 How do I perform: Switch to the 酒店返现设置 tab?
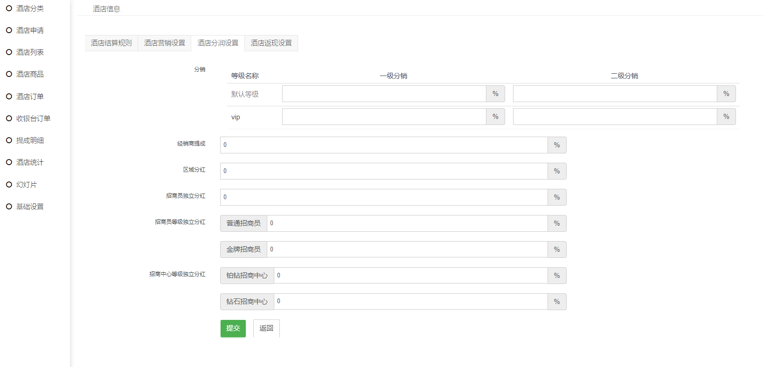(x=271, y=43)
